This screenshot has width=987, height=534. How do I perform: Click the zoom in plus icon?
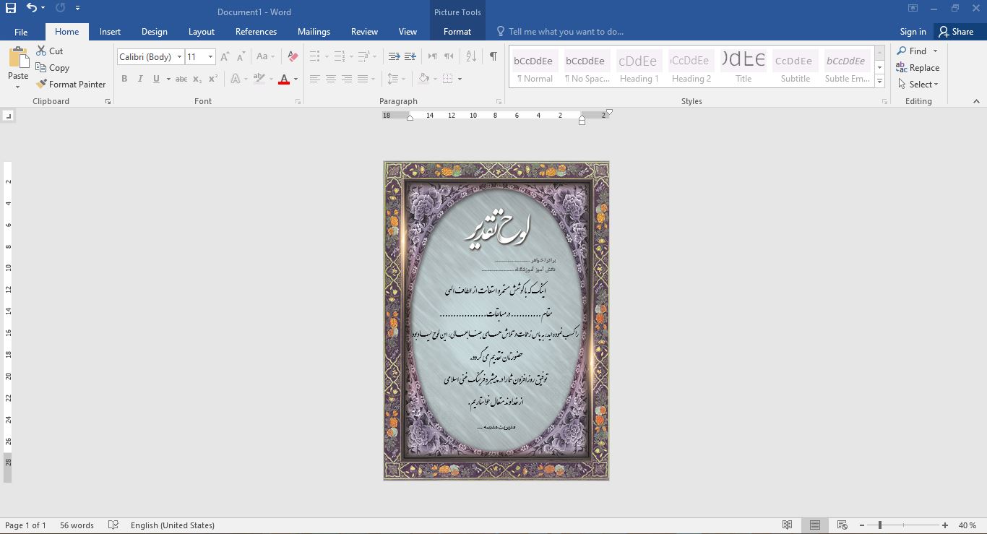945,525
